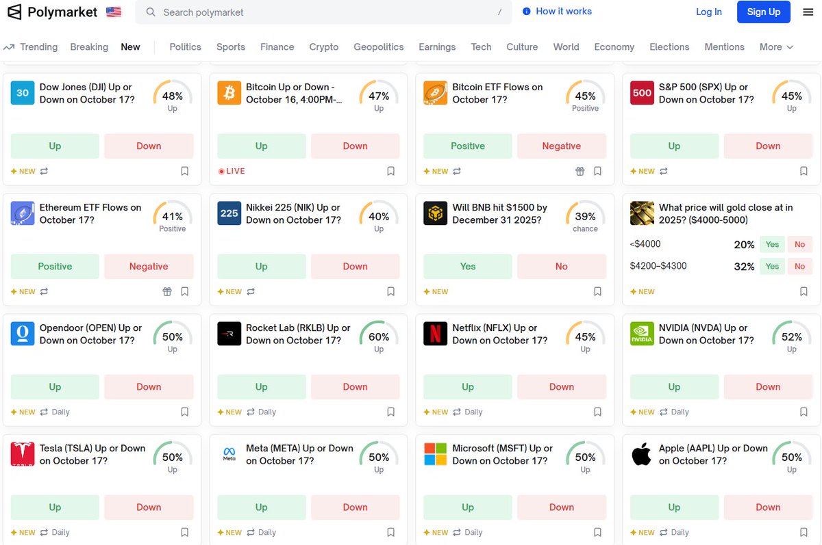Bookmark the NVIDIA (NVDA) market
This screenshot has width=822, height=545.
point(804,412)
